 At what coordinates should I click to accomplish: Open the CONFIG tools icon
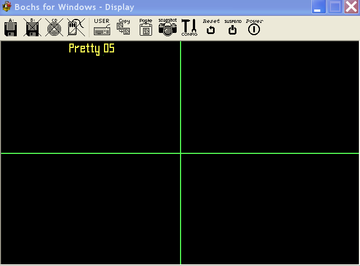(190, 27)
